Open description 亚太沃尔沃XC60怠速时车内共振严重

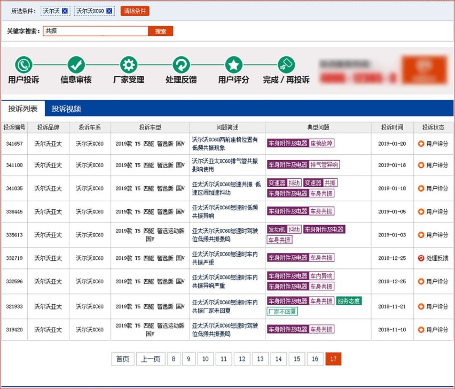pyautogui.click(x=225, y=258)
